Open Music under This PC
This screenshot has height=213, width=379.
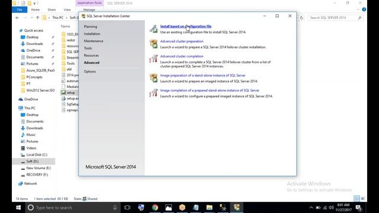pos(31,135)
